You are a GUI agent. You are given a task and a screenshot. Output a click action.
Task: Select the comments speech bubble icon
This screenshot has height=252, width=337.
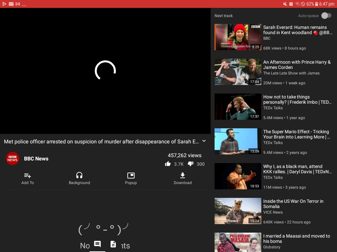point(97,244)
